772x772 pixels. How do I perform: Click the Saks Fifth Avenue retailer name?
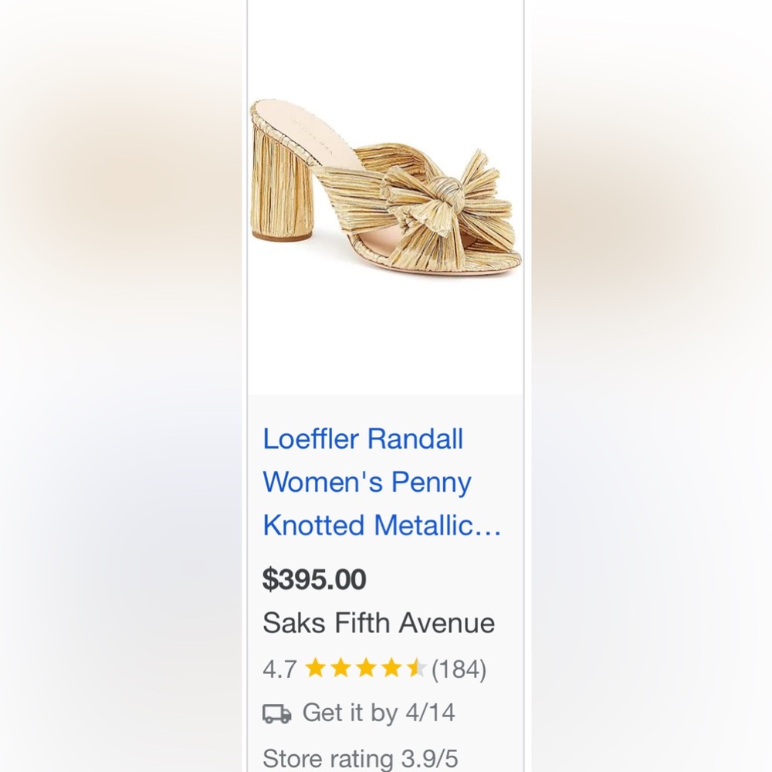pos(378,623)
